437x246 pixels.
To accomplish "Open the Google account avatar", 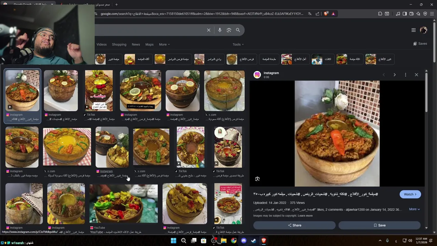I will tap(424, 30).
